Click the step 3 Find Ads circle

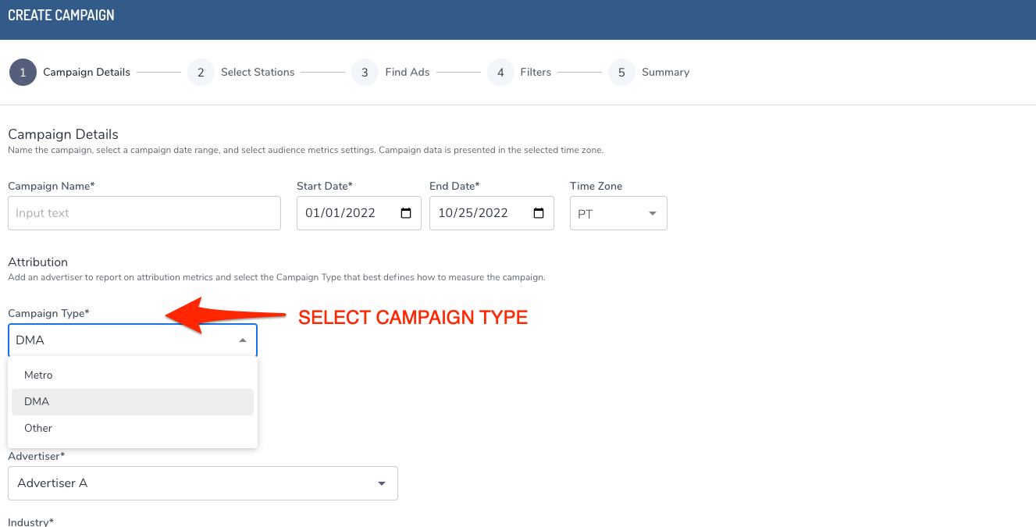tap(365, 72)
